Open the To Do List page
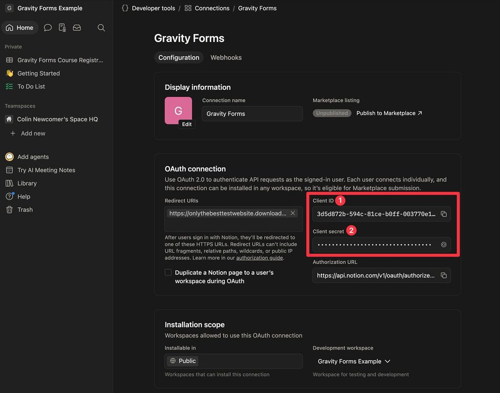Image resolution: width=500 pixels, height=393 pixels. (x=56, y=86)
